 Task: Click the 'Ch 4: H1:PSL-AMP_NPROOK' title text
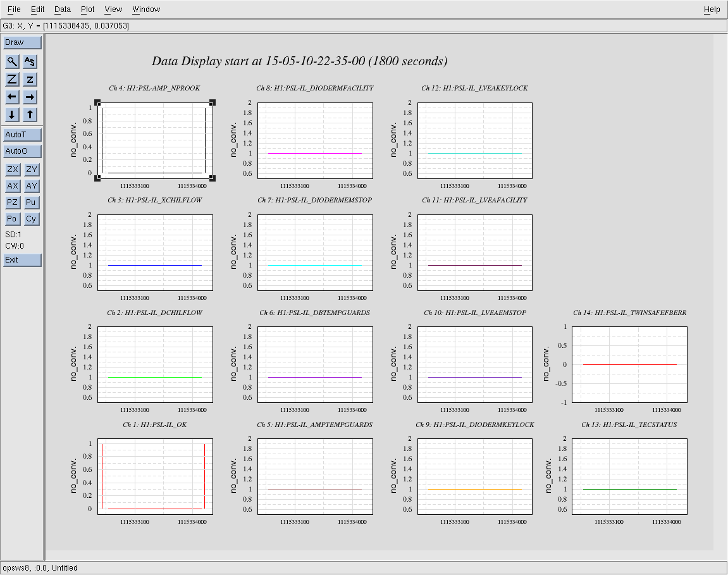(x=154, y=89)
